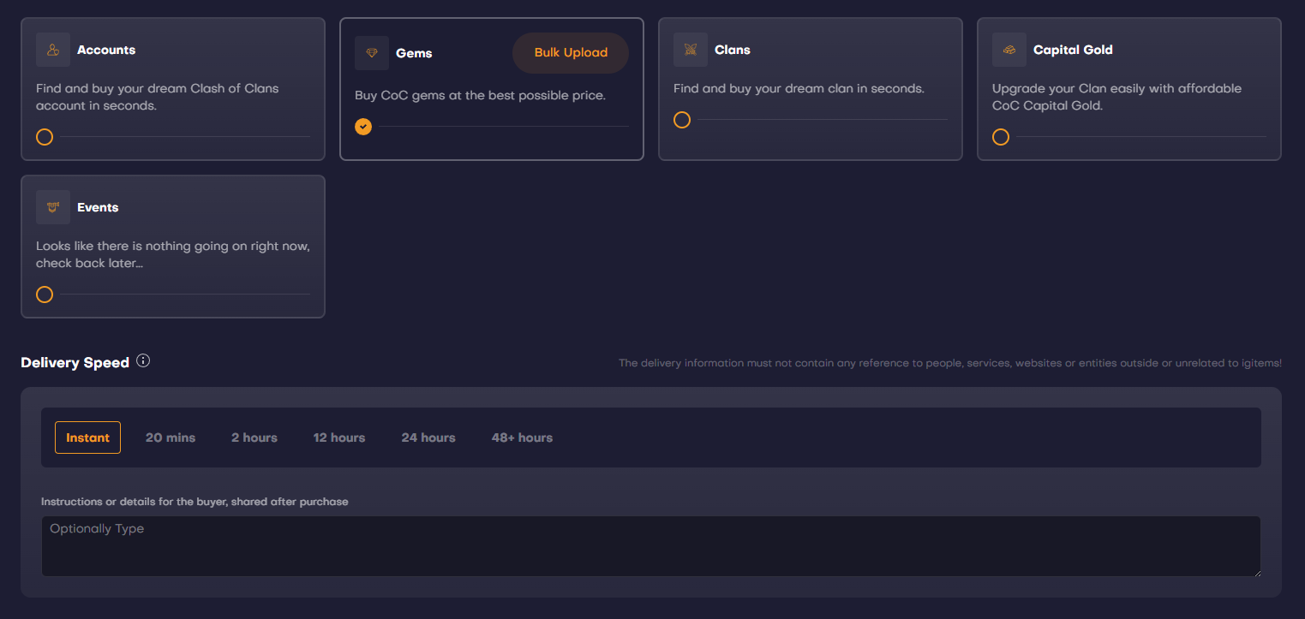The image size is (1305, 619).
Task: Click the Clans crossed-swords icon
Action: pos(691,50)
